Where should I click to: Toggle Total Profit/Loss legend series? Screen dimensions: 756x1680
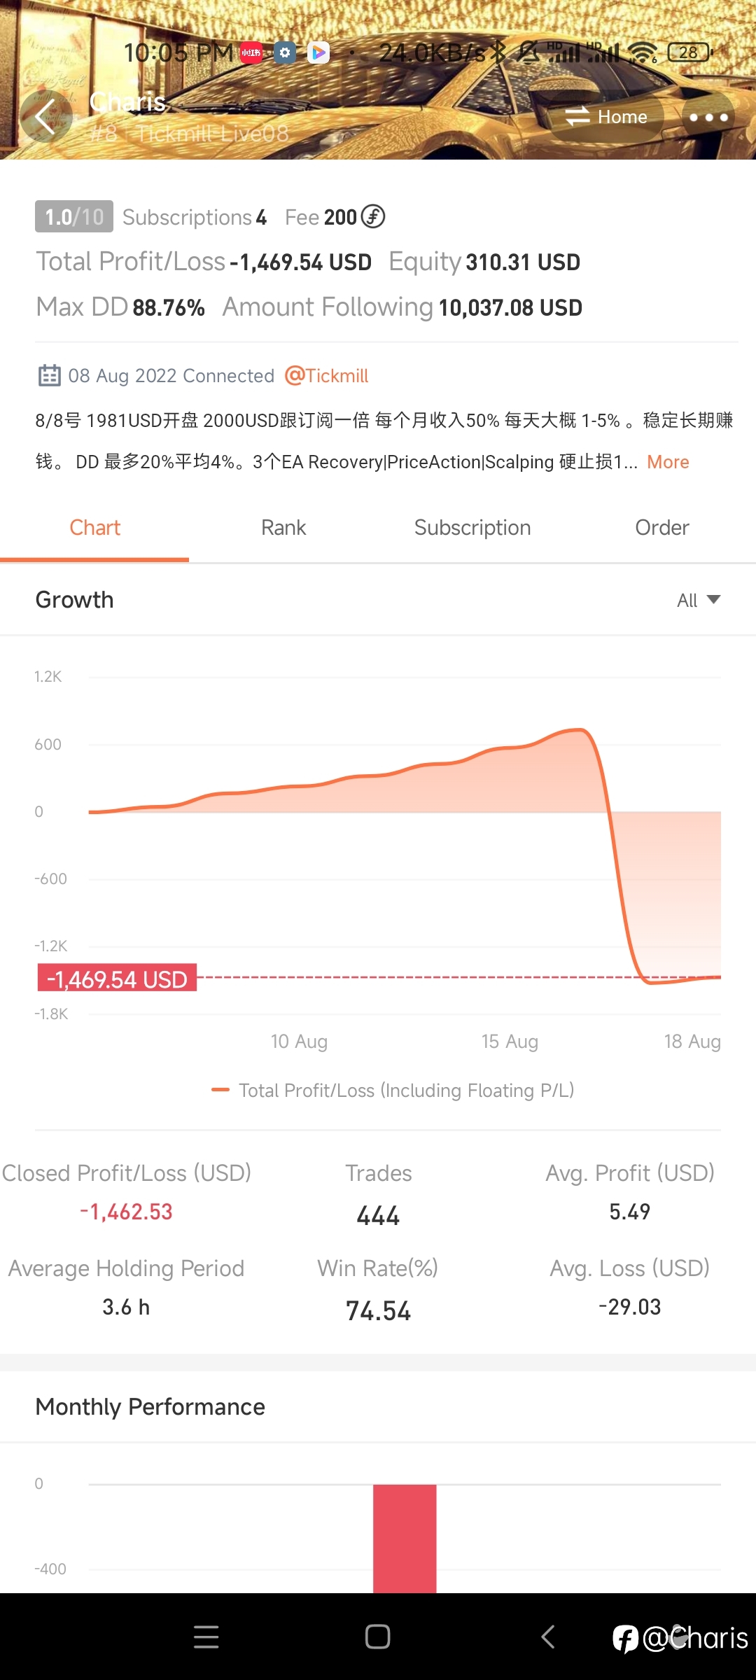(x=393, y=1091)
